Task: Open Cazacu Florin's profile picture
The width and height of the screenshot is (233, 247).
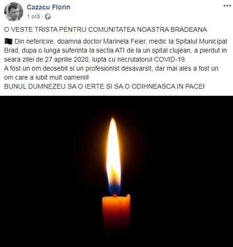Action: [x=14, y=12]
